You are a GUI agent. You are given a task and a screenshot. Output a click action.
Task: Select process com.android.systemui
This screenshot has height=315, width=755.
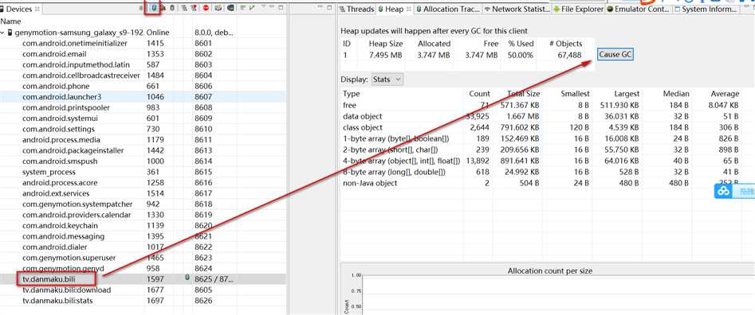143,118
